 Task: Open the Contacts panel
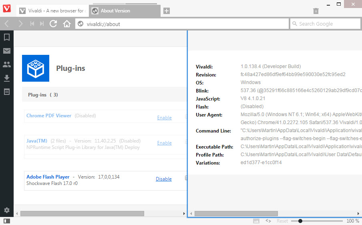[7, 64]
